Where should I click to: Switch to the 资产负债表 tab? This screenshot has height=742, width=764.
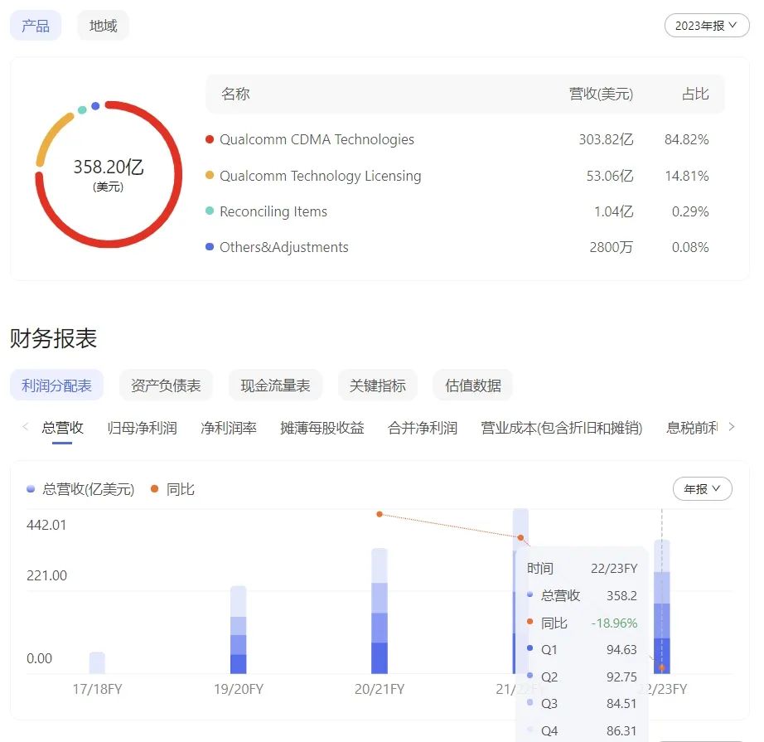(166, 386)
